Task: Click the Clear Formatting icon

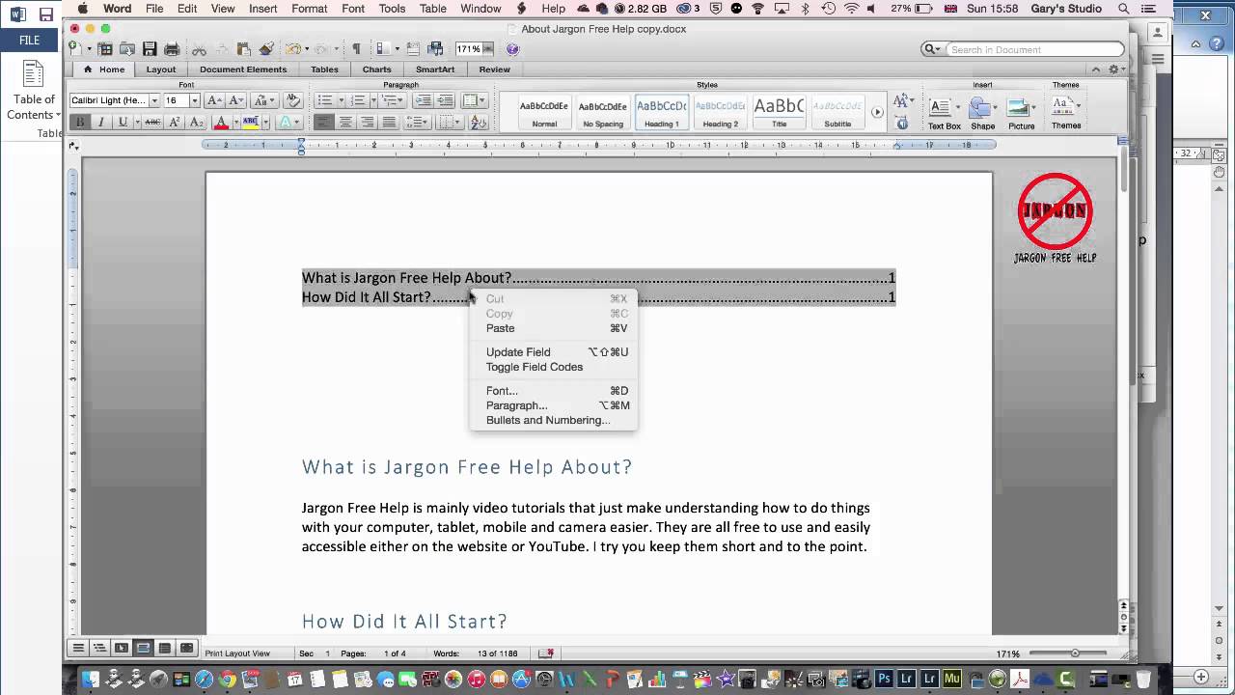Action: click(292, 100)
